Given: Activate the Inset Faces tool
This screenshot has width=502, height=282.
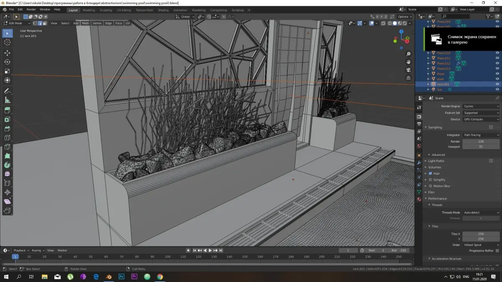Looking at the screenshot, I should [x=7, y=119].
